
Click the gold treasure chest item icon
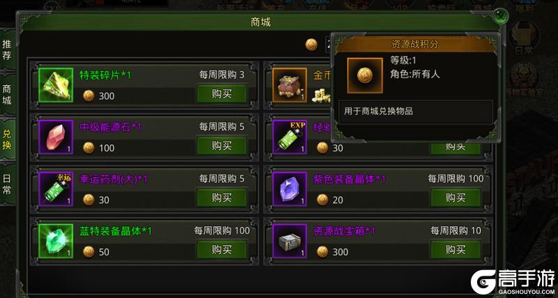pyautogui.click(x=289, y=85)
